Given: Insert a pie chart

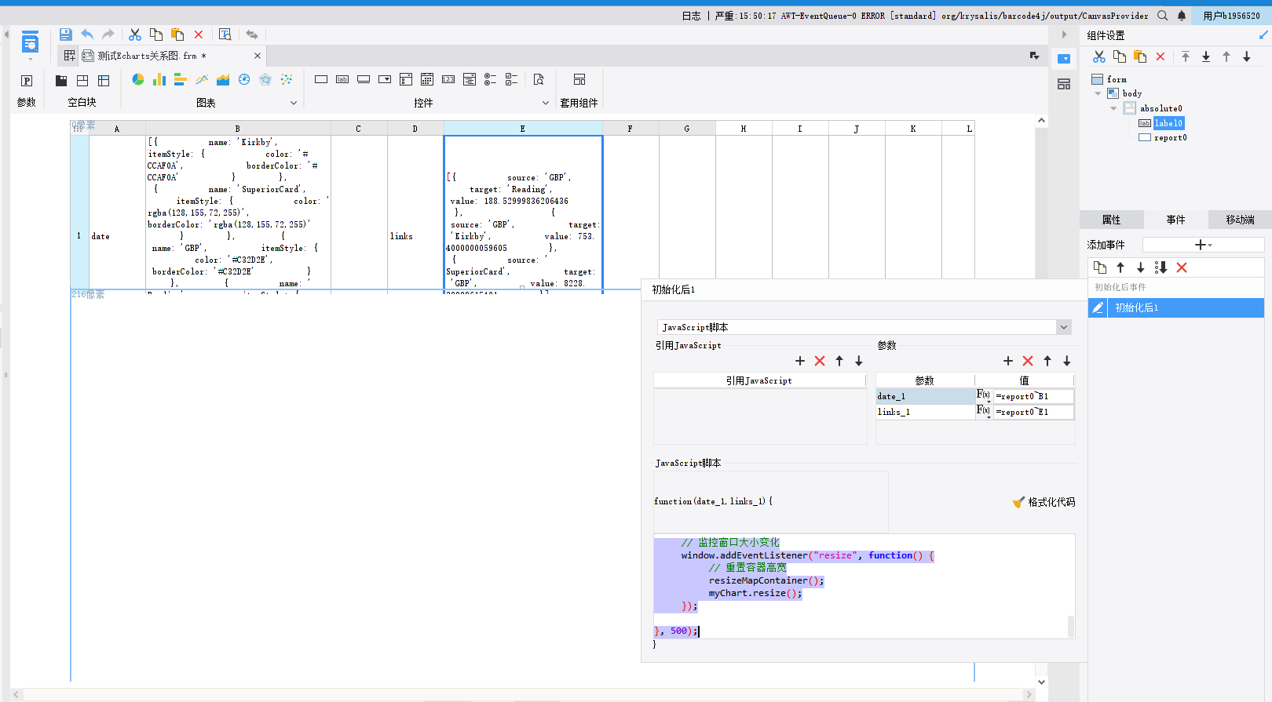Looking at the screenshot, I should tap(138, 79).
